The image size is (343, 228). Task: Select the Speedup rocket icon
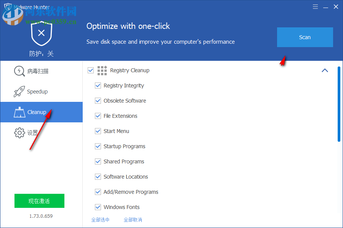19,91
